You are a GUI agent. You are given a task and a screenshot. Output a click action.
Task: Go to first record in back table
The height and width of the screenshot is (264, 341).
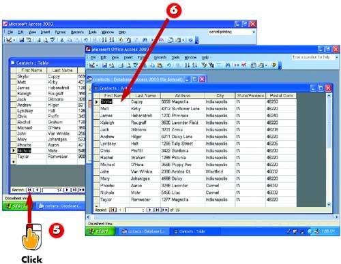click(29, 190)
